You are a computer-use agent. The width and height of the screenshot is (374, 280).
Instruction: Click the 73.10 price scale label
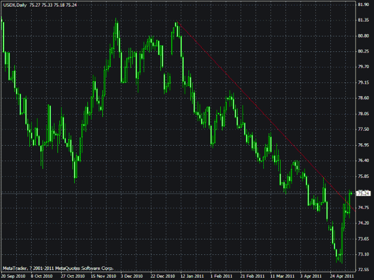pyautogui.click(x=363, y=254)
